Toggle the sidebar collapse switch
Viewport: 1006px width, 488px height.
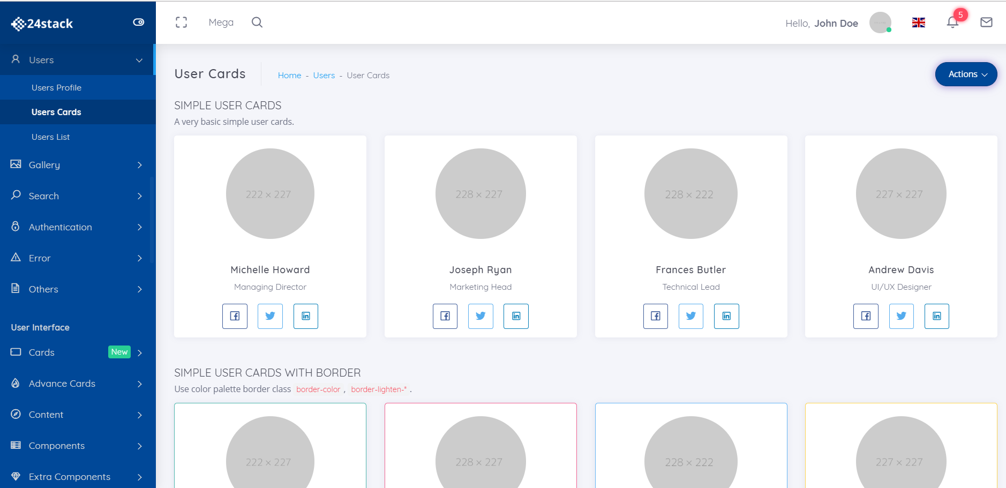click(x=138, y=22)
